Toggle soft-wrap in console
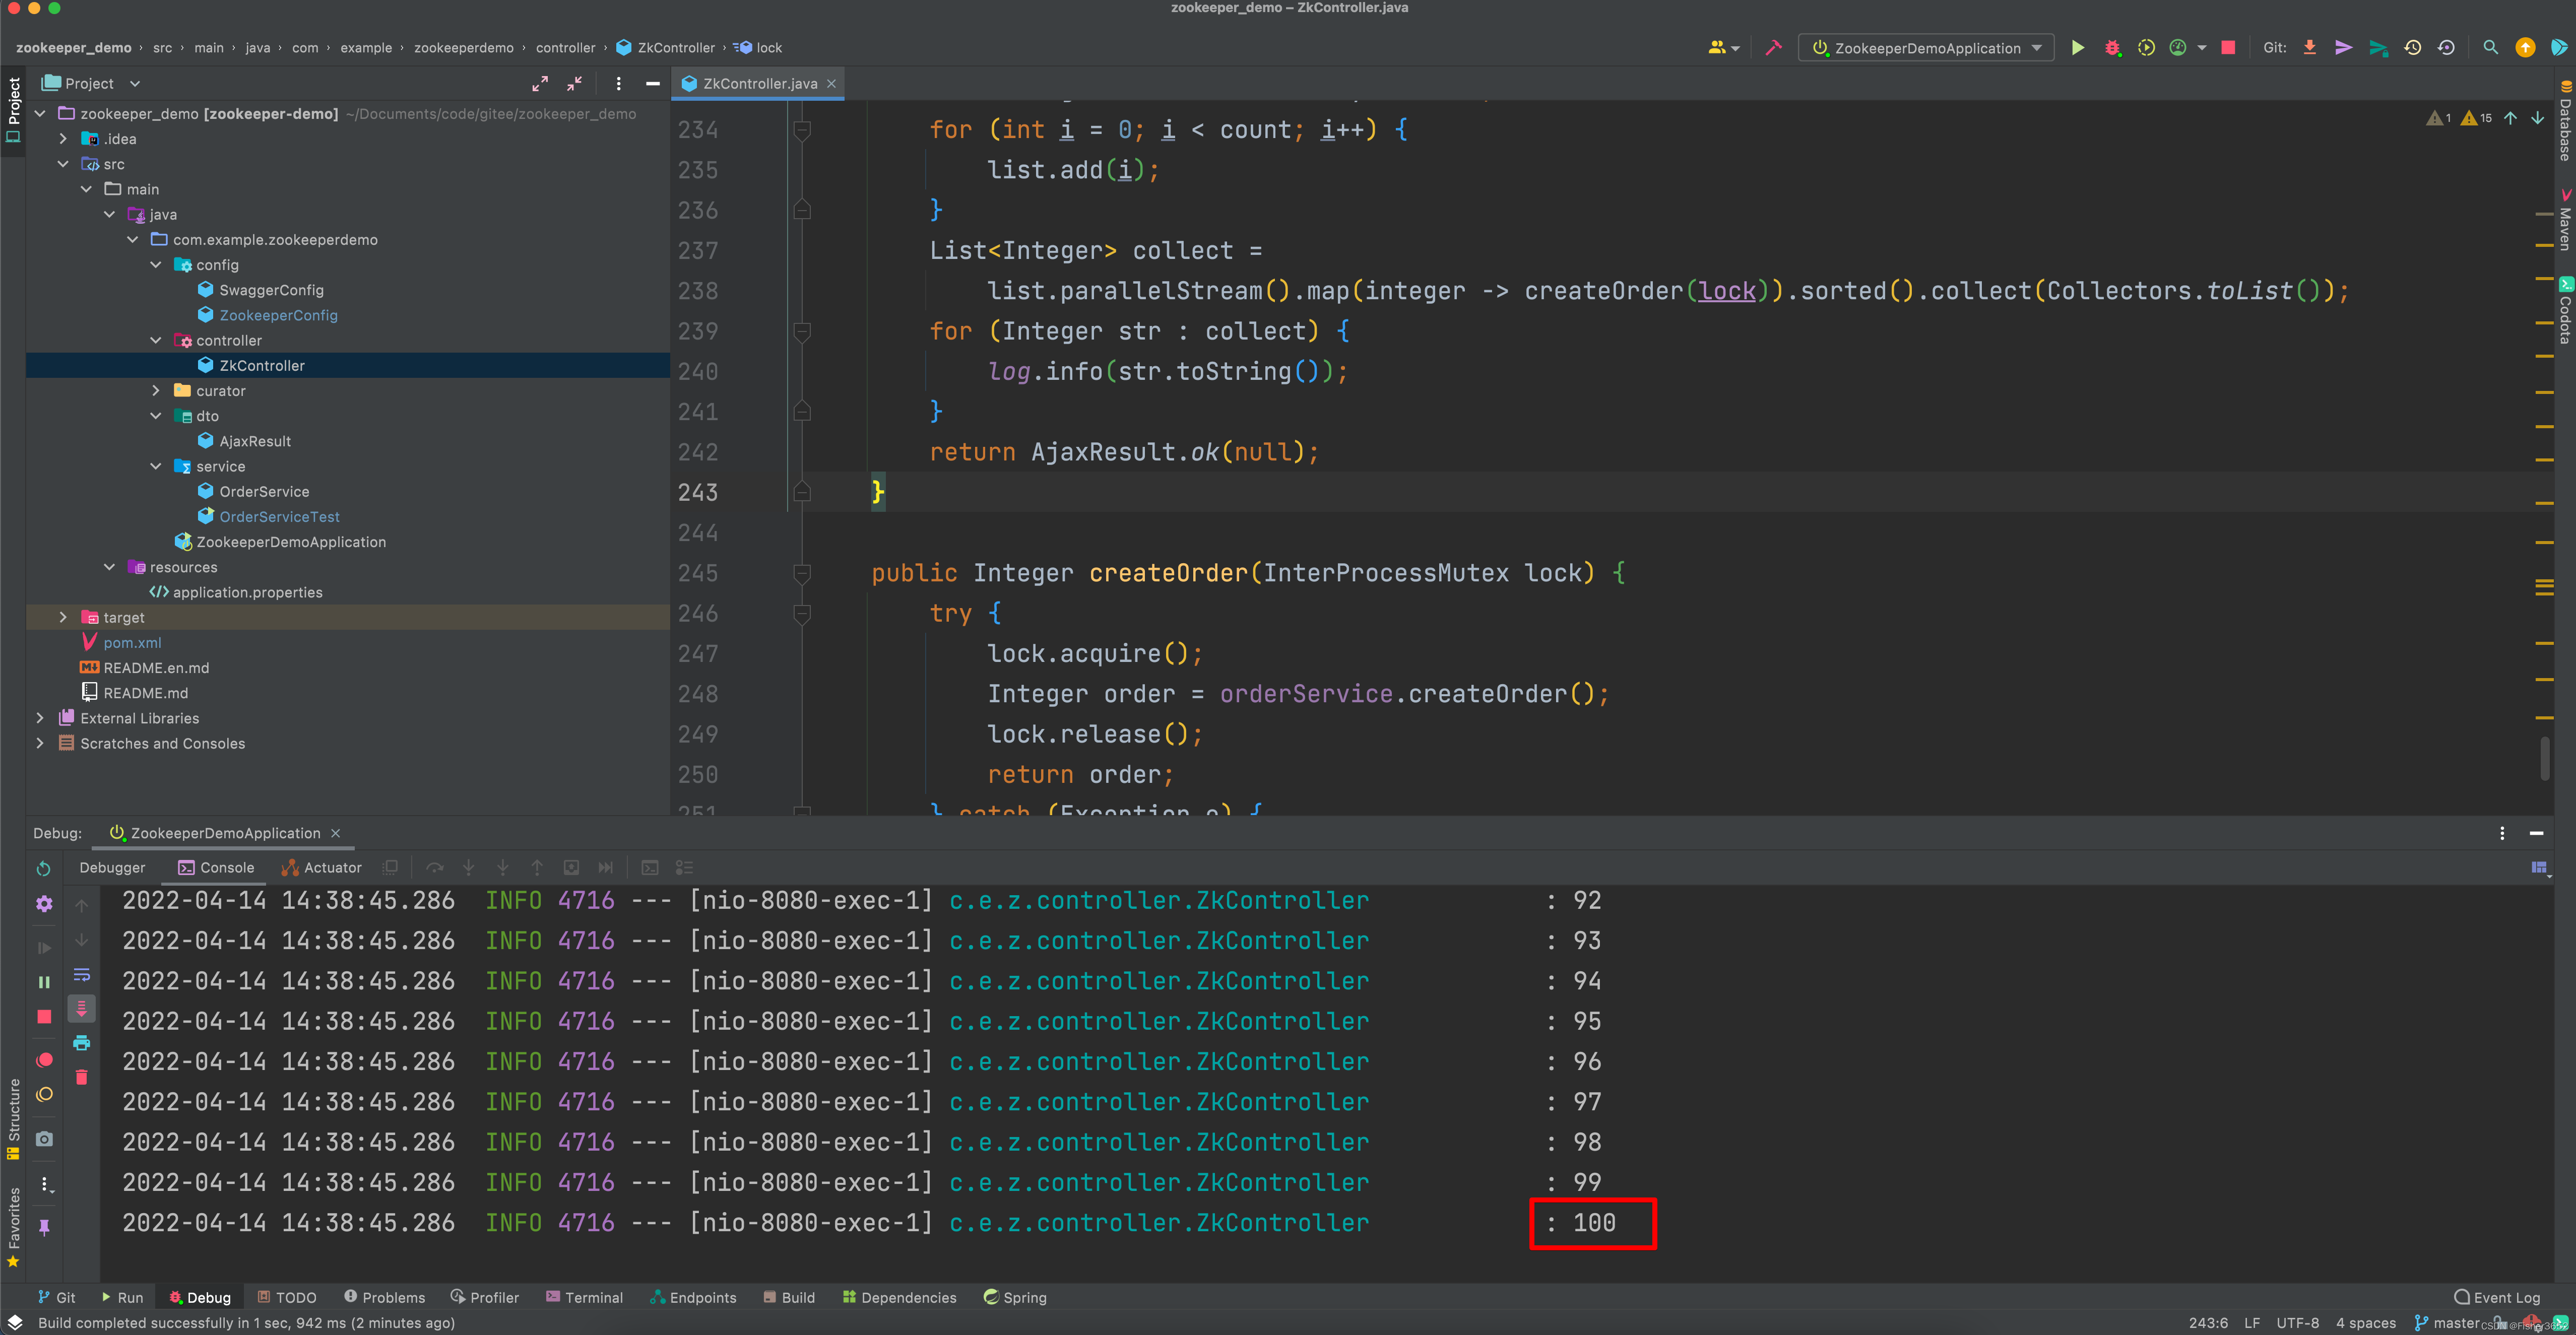Screen dimensions: 2576x1335 [x=82, y=975]
